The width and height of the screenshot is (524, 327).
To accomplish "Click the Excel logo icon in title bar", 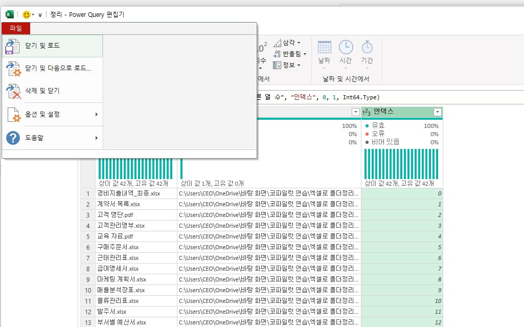I will pos(9,15).
